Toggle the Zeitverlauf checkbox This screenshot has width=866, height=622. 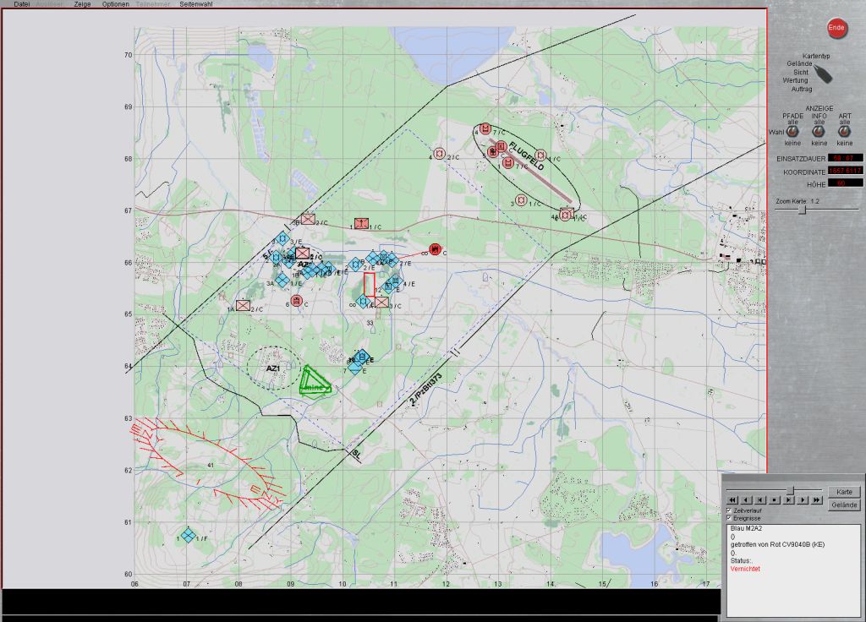coord(730,511)
